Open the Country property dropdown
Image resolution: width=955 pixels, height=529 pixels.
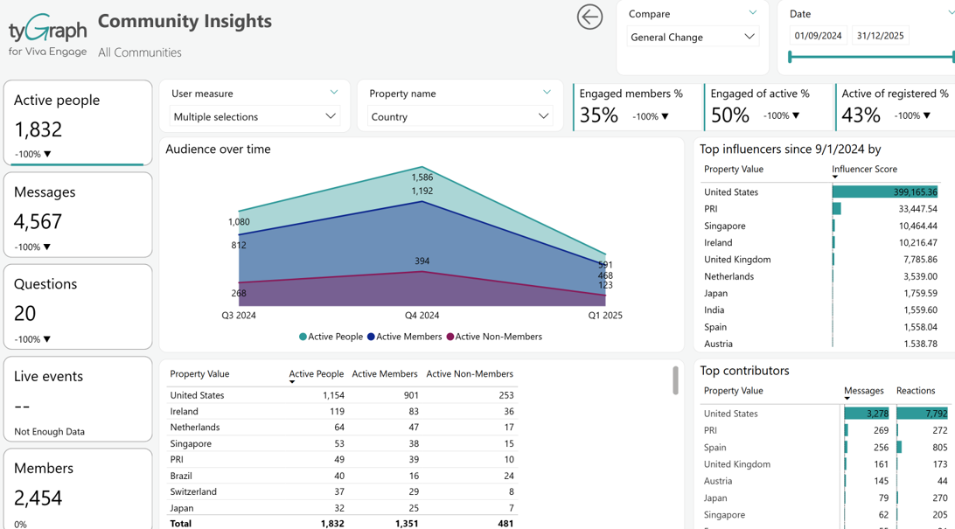coord(460,116)
